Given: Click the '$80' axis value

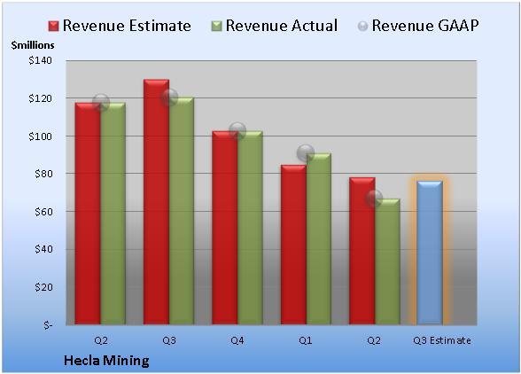Looking at the screenshot, I should click(43, 174).
